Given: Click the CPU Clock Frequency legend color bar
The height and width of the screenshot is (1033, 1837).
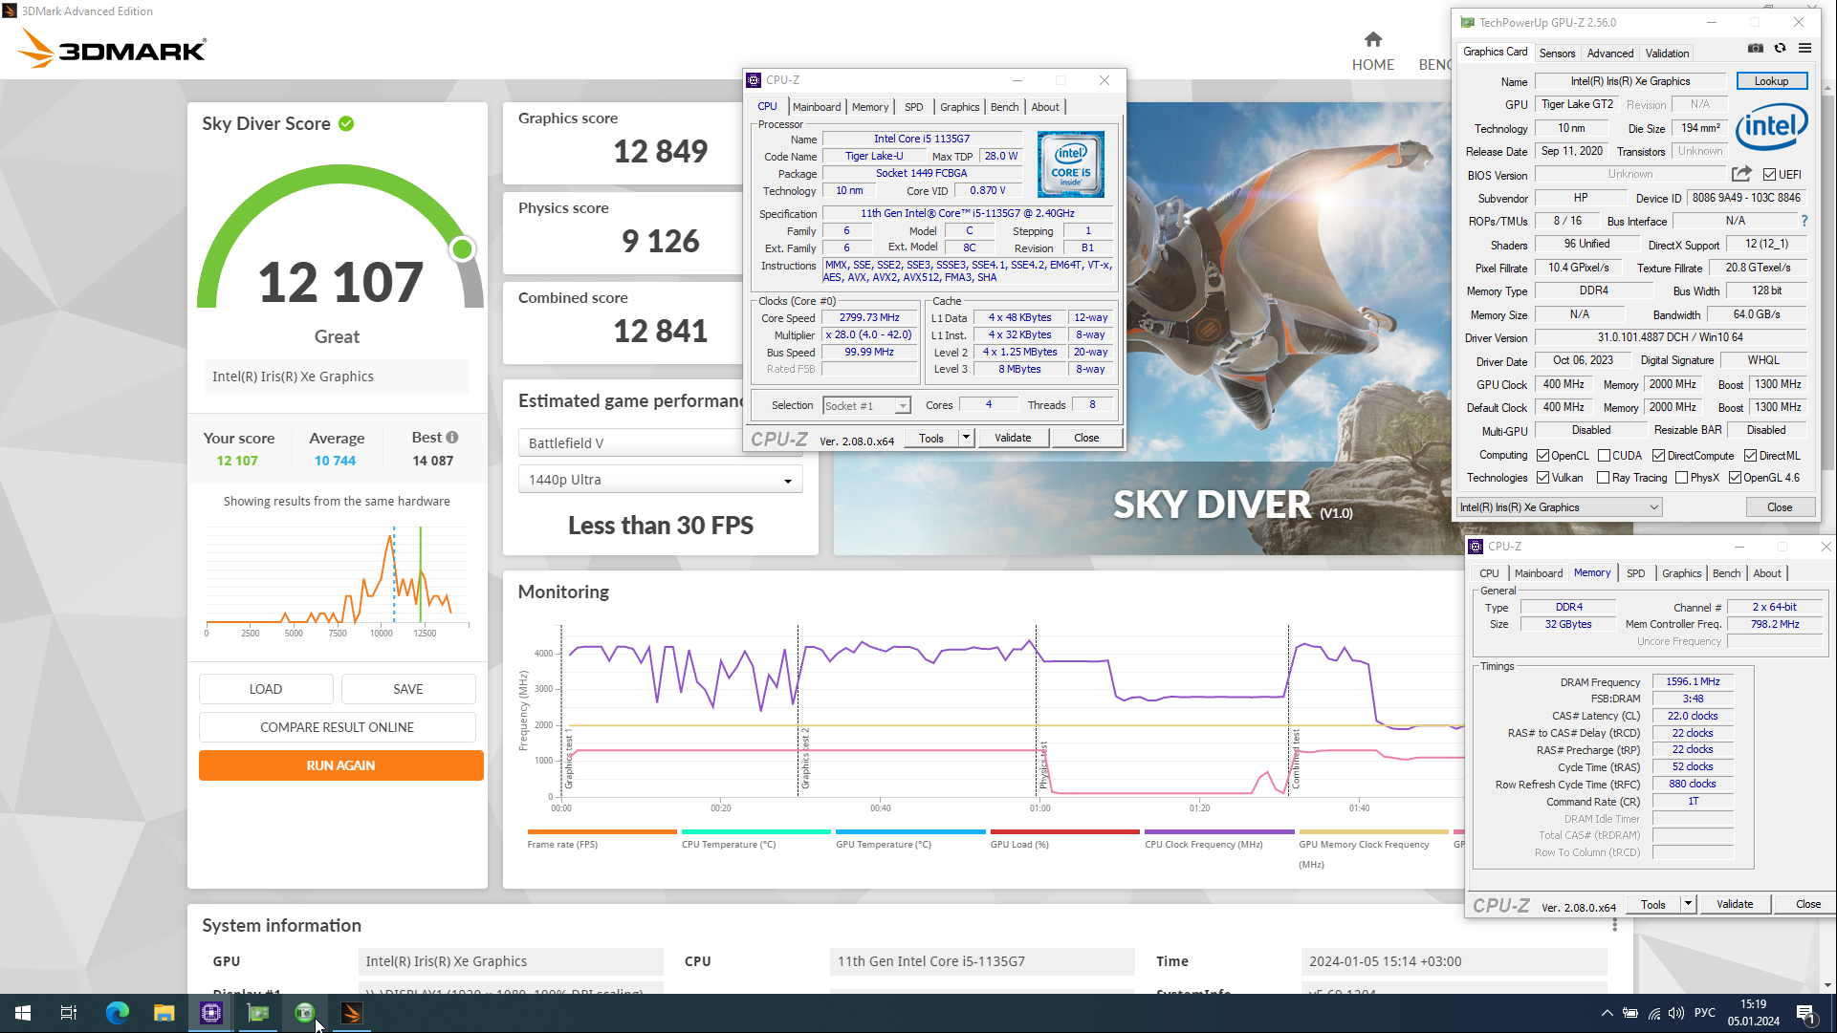Looking at the screenshot, I should pyautogui.click(x=1219, y=831).
